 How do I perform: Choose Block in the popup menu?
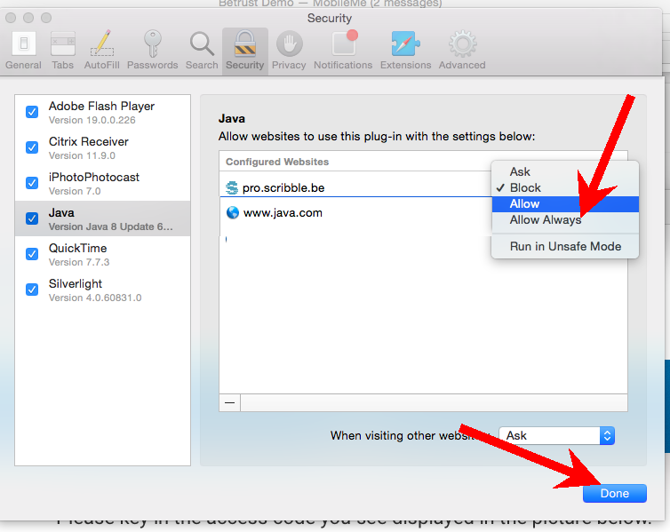click(565, 188)
